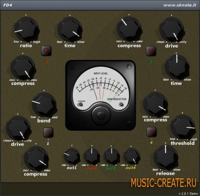Open the www.sknote.it link
This screenshot has height=196, width=200.
tap(180, 5)
